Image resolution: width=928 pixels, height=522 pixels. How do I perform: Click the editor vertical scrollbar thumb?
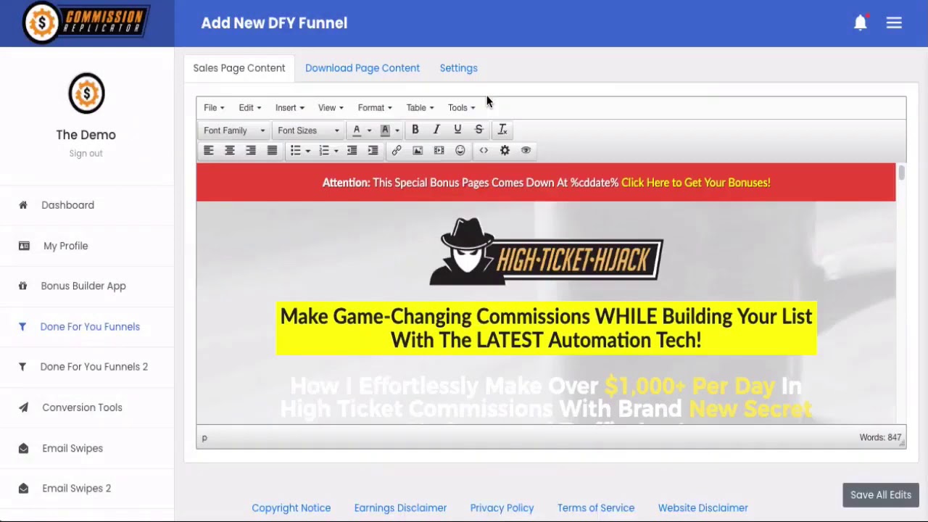coord(901,173)
